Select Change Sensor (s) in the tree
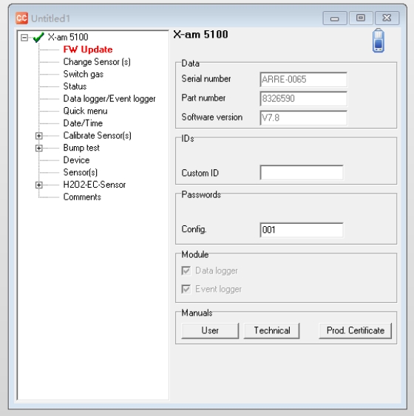The image size is (414, 416). (x=97, y=62)
